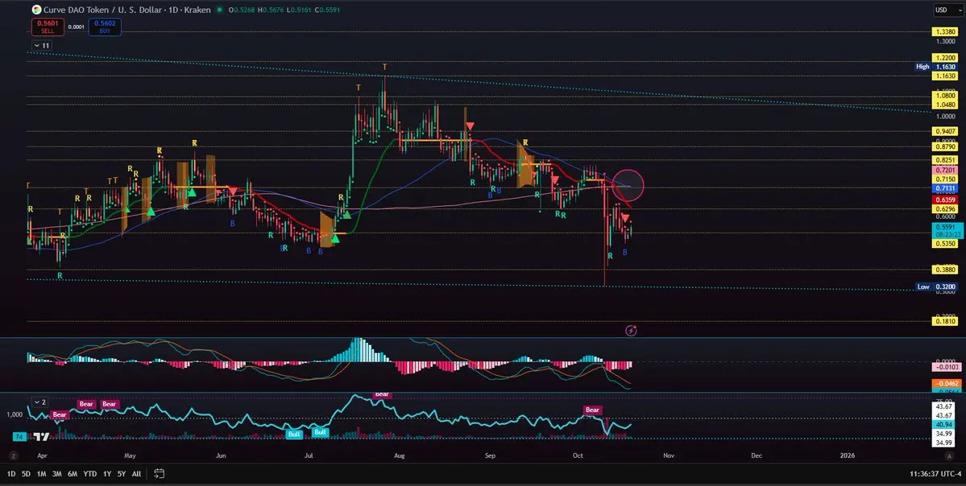966x486 pixels.
Task: Click the 2026 label on the time axis
Action: 848,456
